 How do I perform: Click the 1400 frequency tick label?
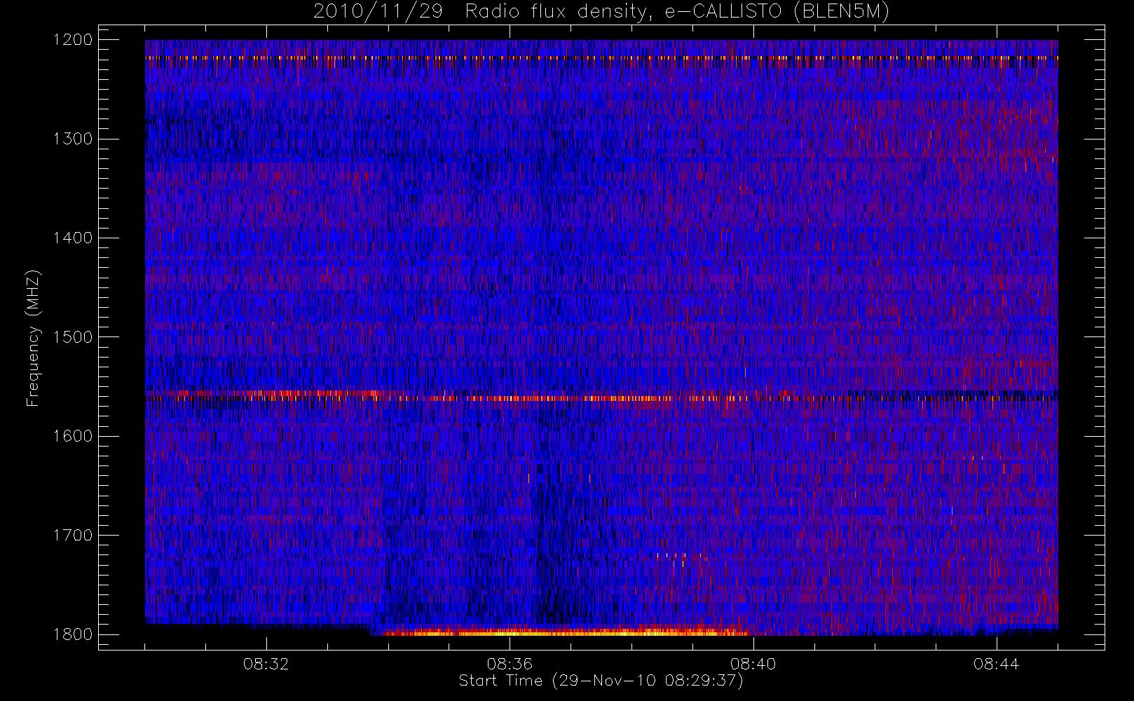(x=73, y=238)
